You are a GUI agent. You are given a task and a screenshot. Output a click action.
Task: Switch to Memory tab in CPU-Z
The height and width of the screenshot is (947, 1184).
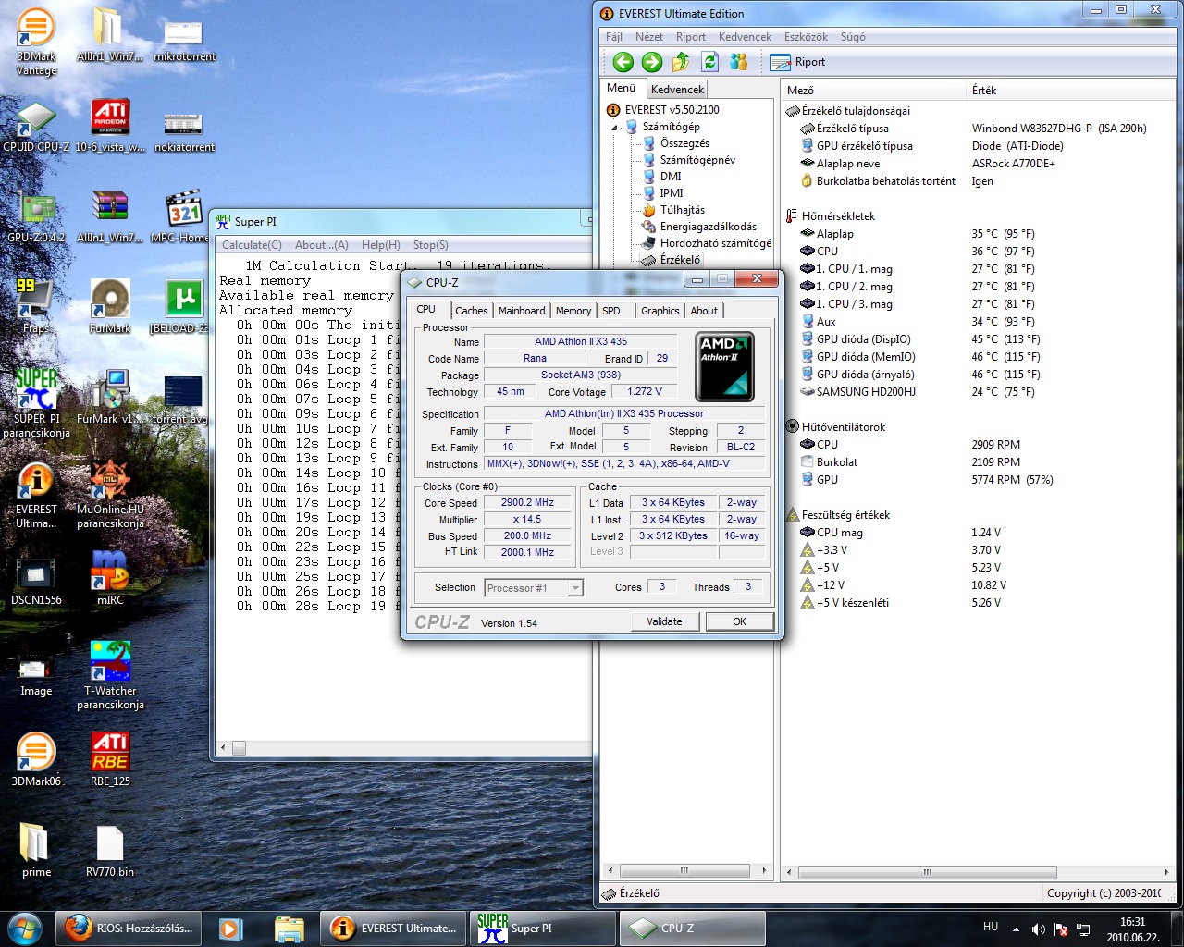pos(573,311)
